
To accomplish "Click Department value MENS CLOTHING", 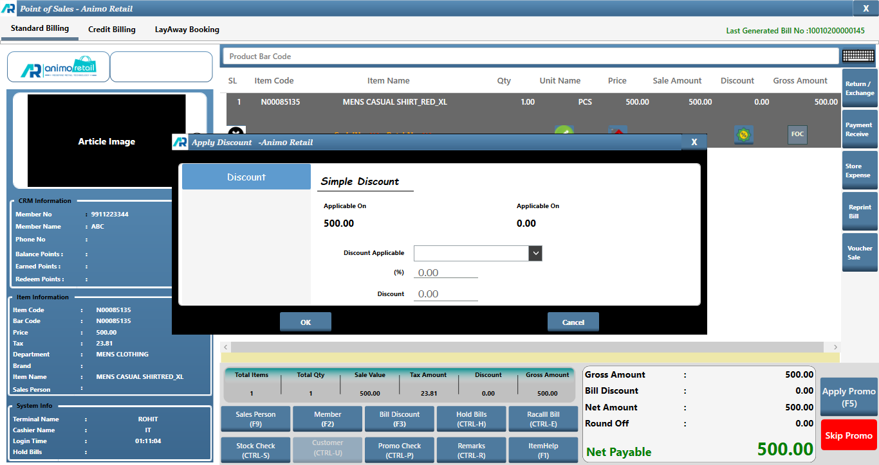I will point(122,355).
